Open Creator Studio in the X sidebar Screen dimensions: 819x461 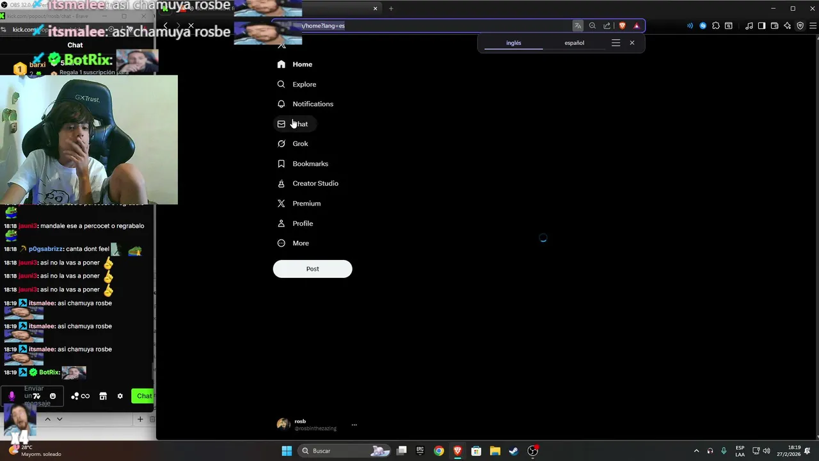click(308, 183)
